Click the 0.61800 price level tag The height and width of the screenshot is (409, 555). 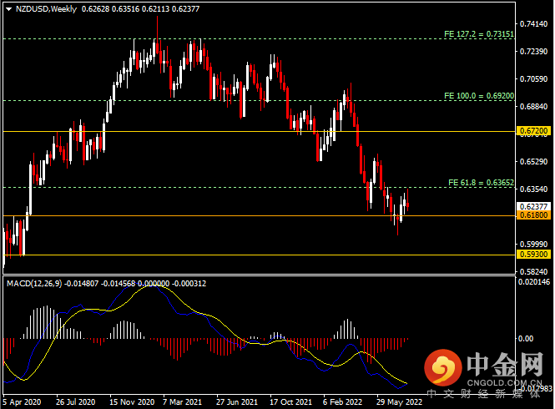click(534, 215)
